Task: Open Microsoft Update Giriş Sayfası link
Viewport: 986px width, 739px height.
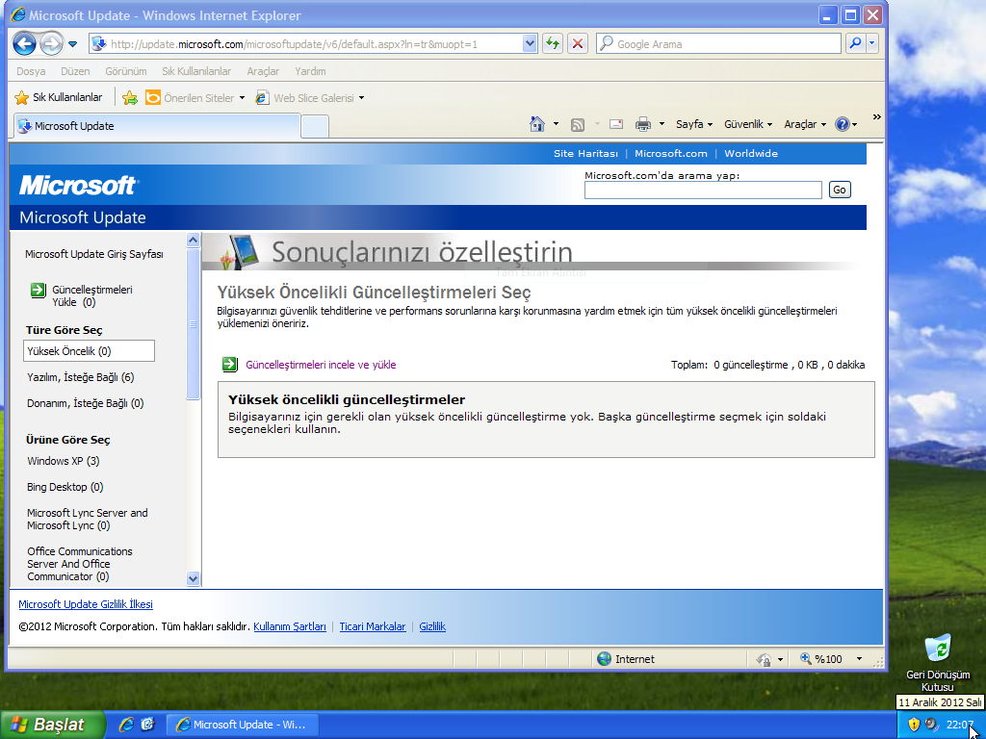Action: (94, 254)
